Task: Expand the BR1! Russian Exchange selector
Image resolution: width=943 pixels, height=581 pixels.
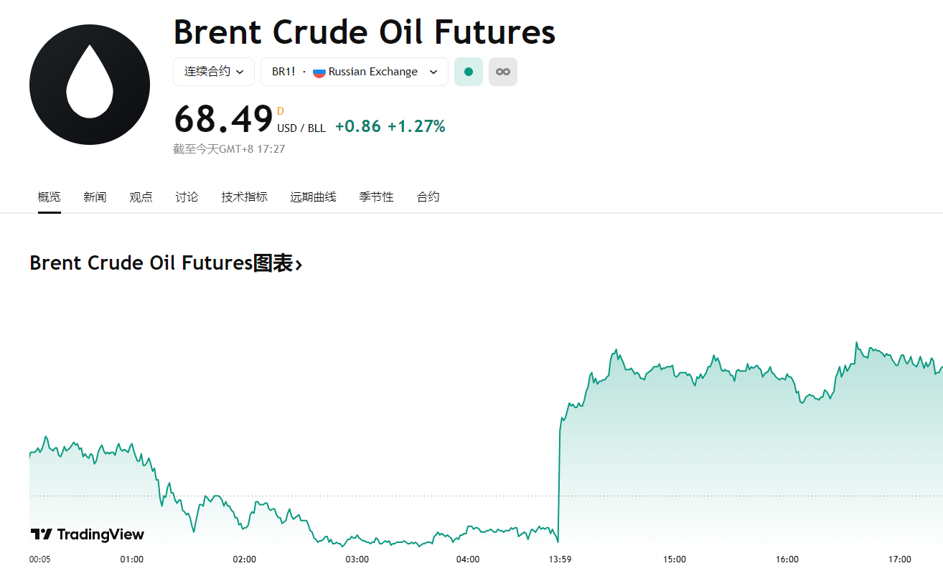Action: point(355,72)
